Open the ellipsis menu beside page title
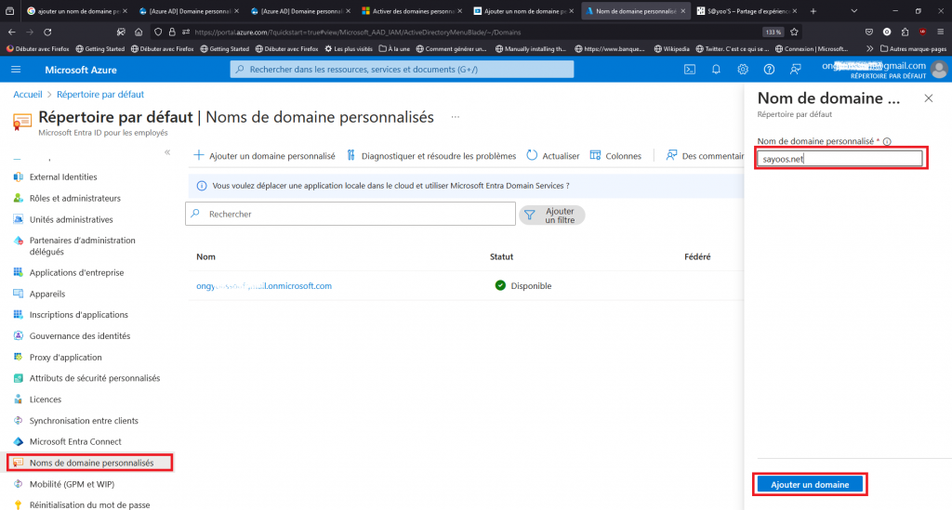The width and height of the screenshot is (952, 510). point(455,117)
